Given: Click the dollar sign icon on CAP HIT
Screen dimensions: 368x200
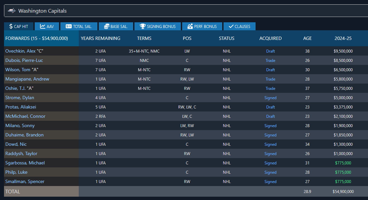Looking at the screenshot, I should point(11,26).
